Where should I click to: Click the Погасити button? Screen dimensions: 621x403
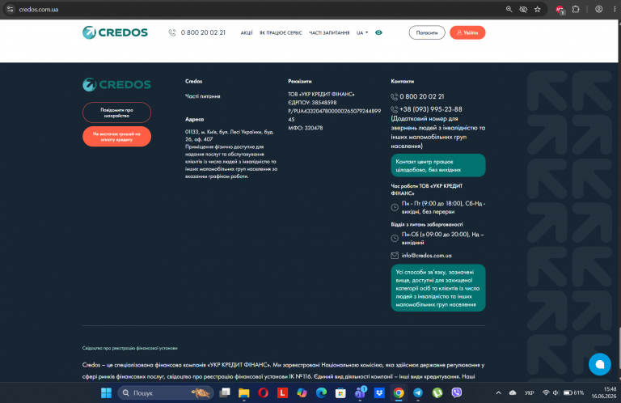427,32
